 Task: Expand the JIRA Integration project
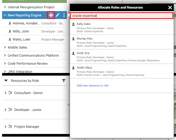pos(5,71)
